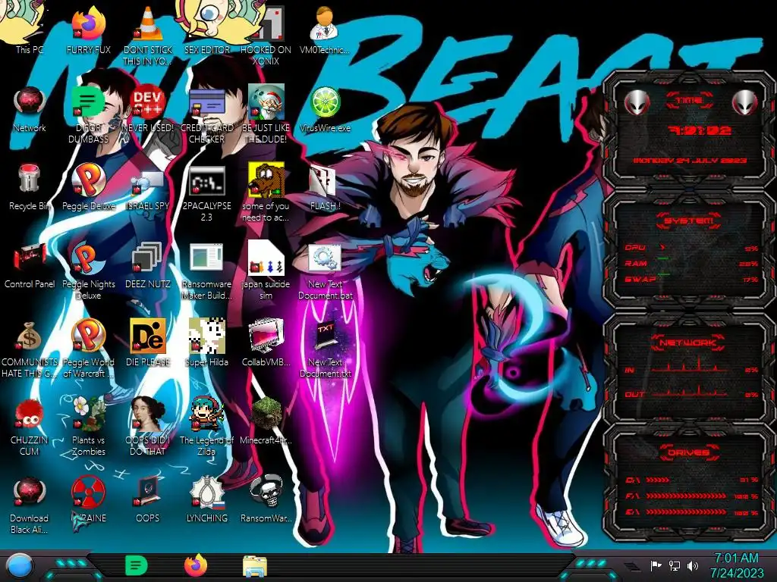Open the taskbar clock 7:01 AM
This screenshot has width=777, height=582.
click(736, 565)
